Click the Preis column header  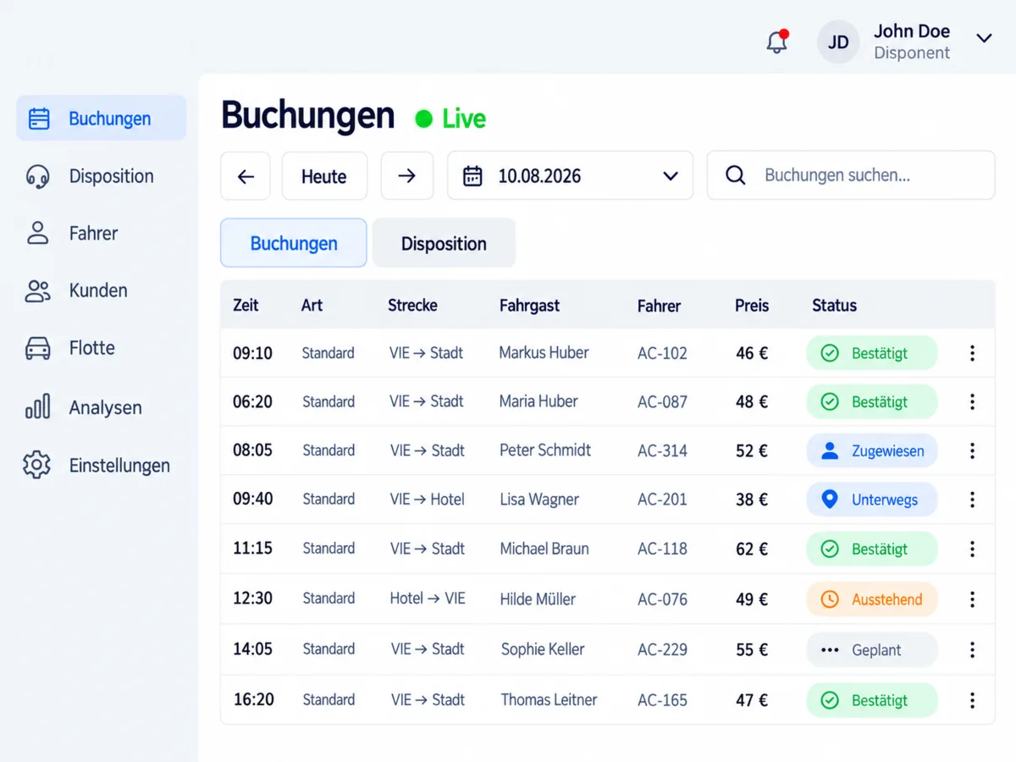click(x=752, y=305)
